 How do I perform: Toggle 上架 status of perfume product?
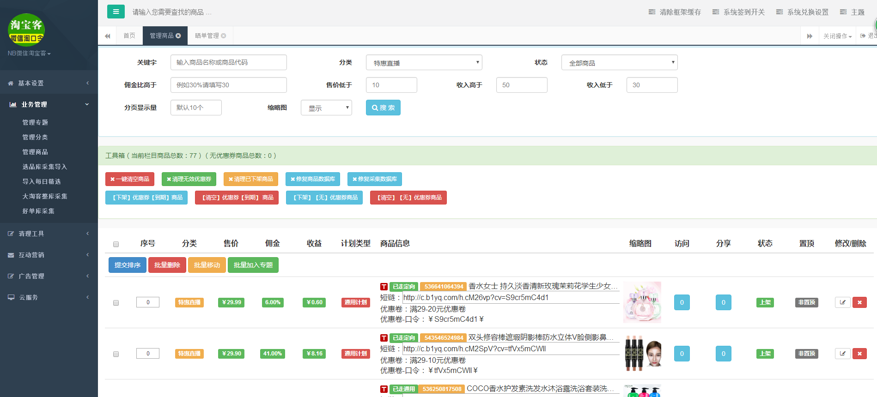click(x=765, y=302)
